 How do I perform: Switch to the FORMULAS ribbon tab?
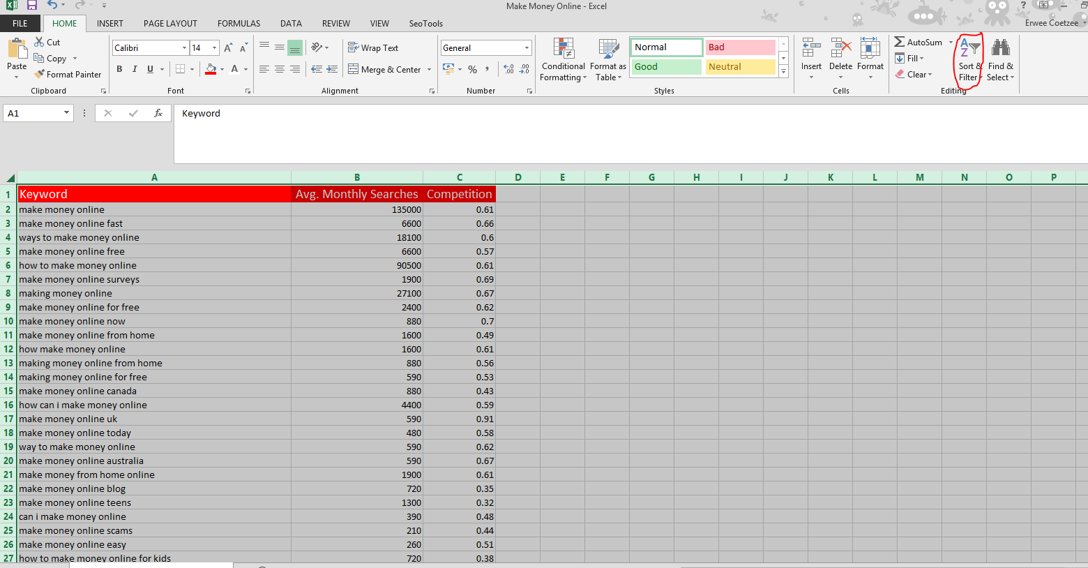coord(239,24)
